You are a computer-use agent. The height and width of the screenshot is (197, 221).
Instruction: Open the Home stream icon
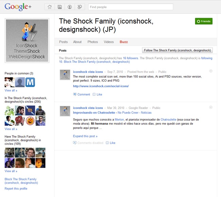[50, 7]
